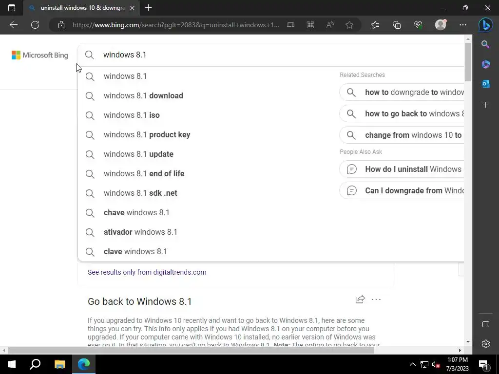
Task: Click the Microsoft Bing logo
Action: pos(40,55)
